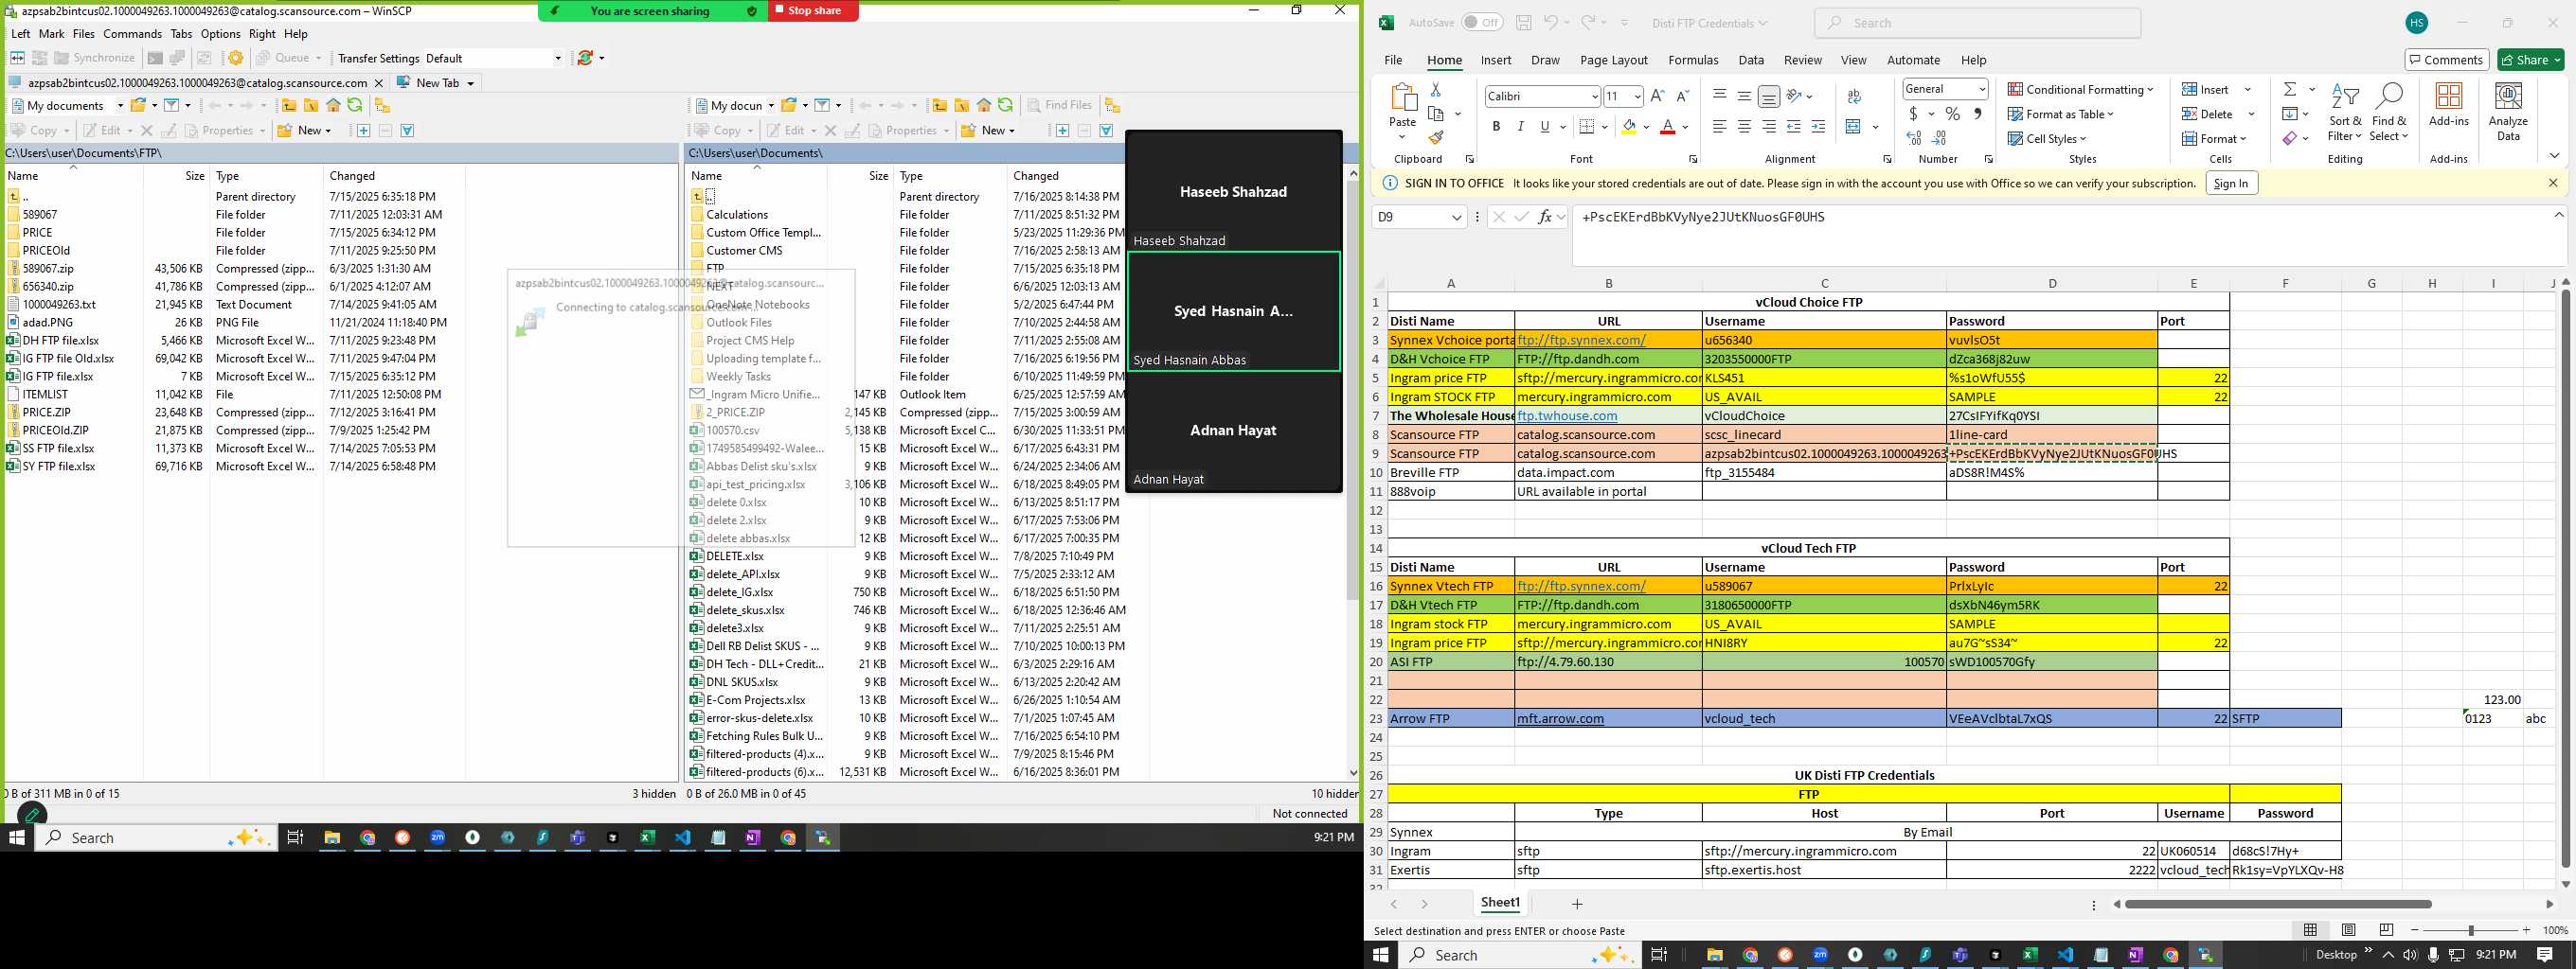Screen dimensions: 2576x969
Task: Go to root directory in left panel
Action: tap(310, 105)
